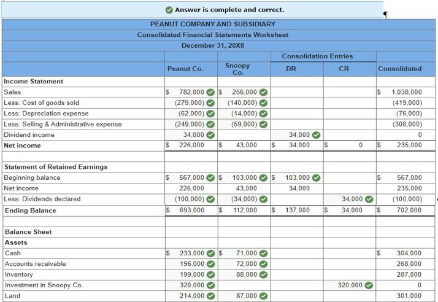Click the 'Consolidation Entries' header
This screenshot has width=438, height=302.
(x=317, y=56)
